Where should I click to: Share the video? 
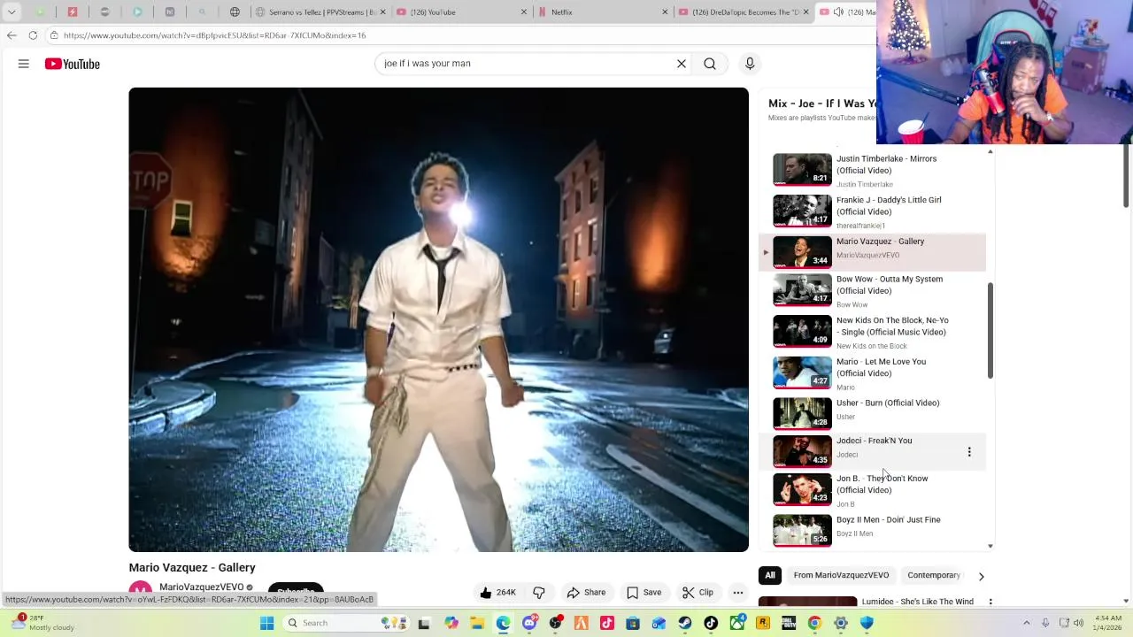click(x=586, y=593)
